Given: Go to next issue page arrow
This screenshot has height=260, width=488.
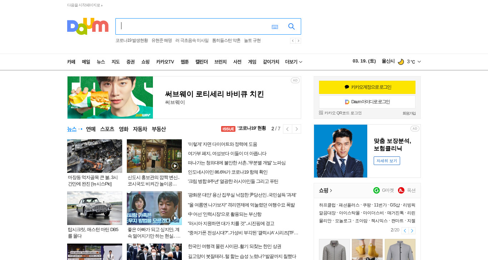Looking at the screenshot, I should pyautogui.click(x=297, y=129).
